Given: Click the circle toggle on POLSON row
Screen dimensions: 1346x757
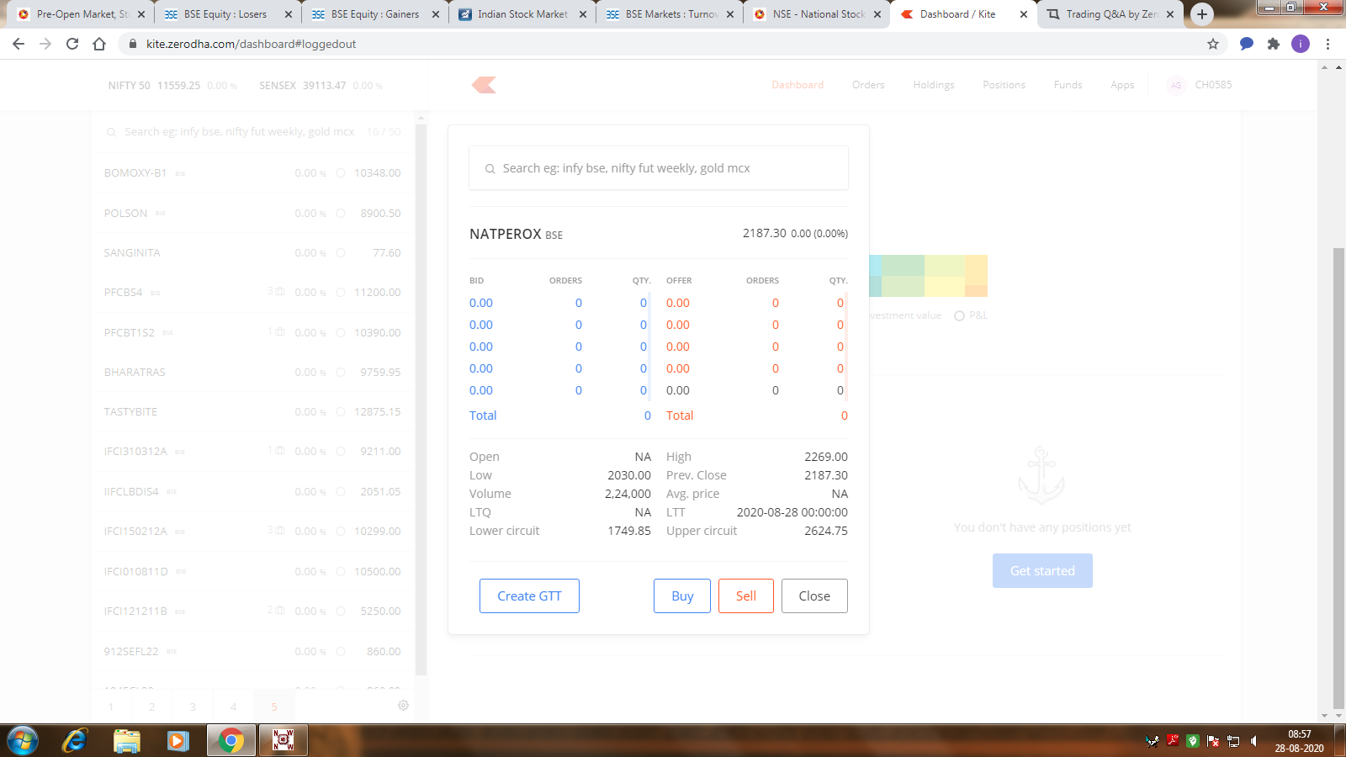Looking at the screenshot, I should (341, 214).
